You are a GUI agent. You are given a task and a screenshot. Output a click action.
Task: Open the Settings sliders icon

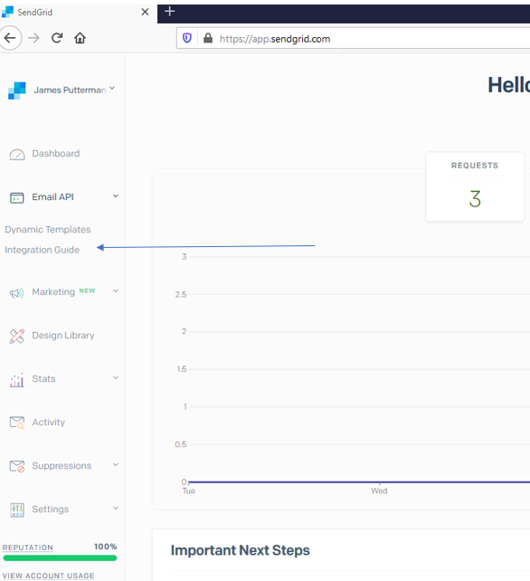17,510
